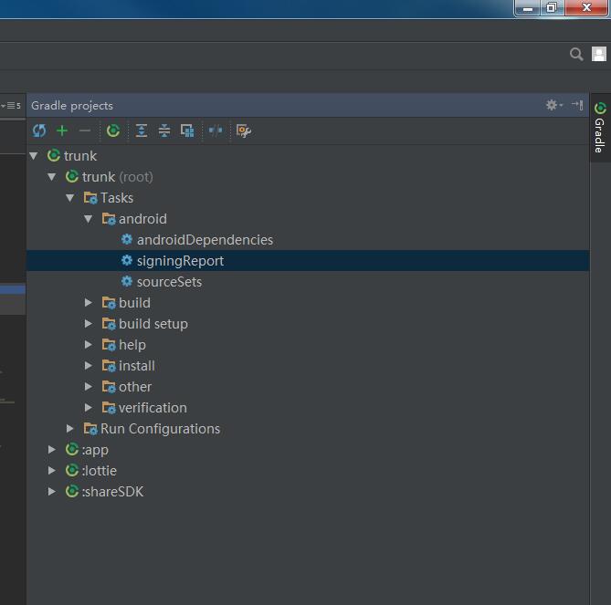Expand the Run Configurations node

(x=70, y=429)
